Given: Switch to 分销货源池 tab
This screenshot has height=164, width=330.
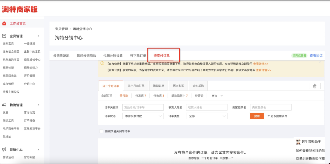Looking at the screenshot, I should pos(61,56).
